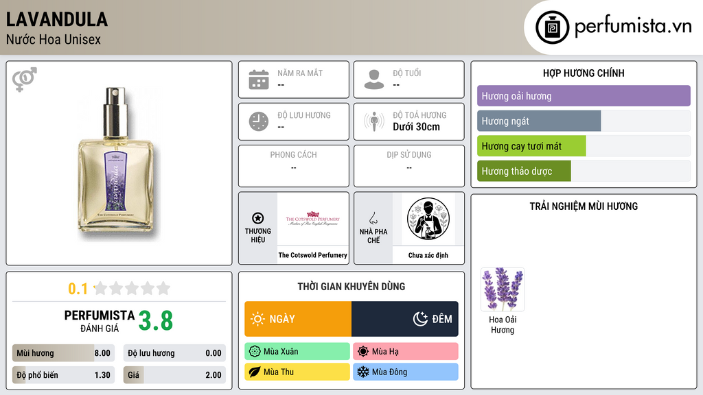Click the Giá 2.00 score bar
Screen dimensions: 703x395
coord(174,375)
